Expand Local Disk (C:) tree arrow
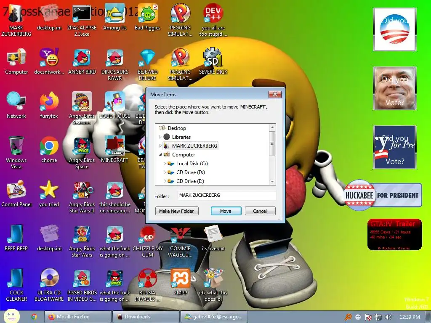The width and height of the screenshot is (431, 323). (165, 164)
